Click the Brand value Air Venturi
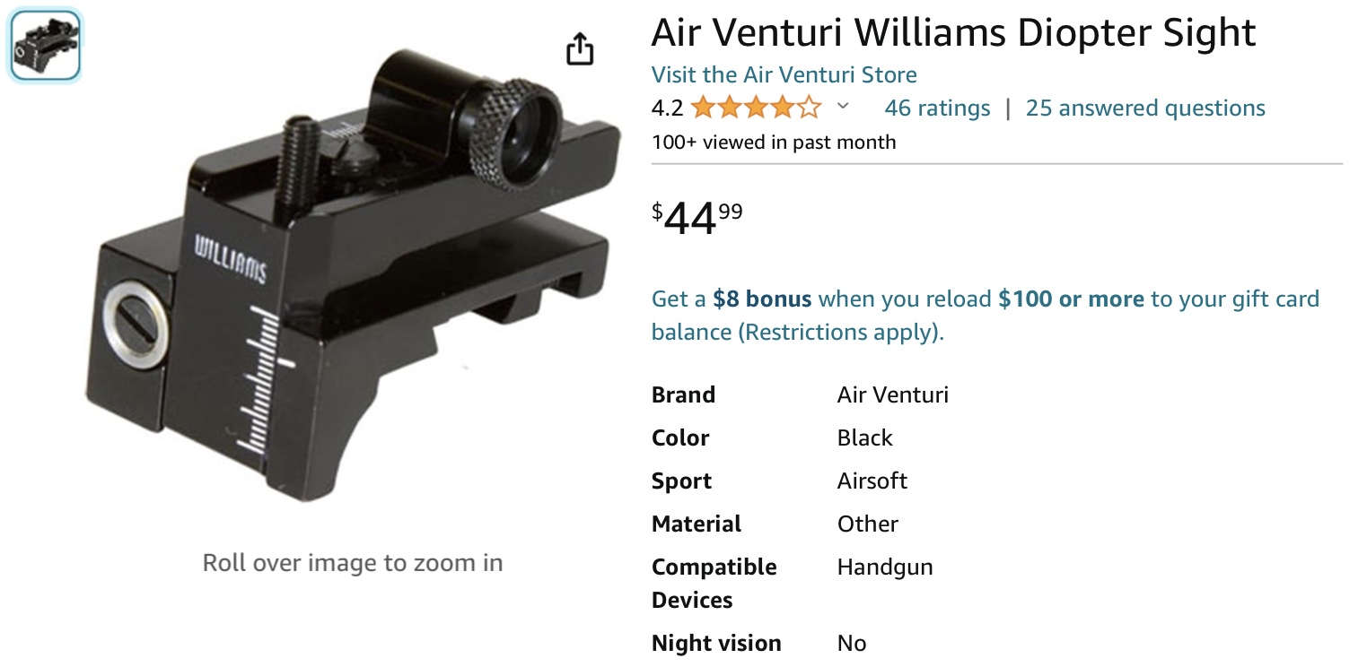 (x=892, y=394)
